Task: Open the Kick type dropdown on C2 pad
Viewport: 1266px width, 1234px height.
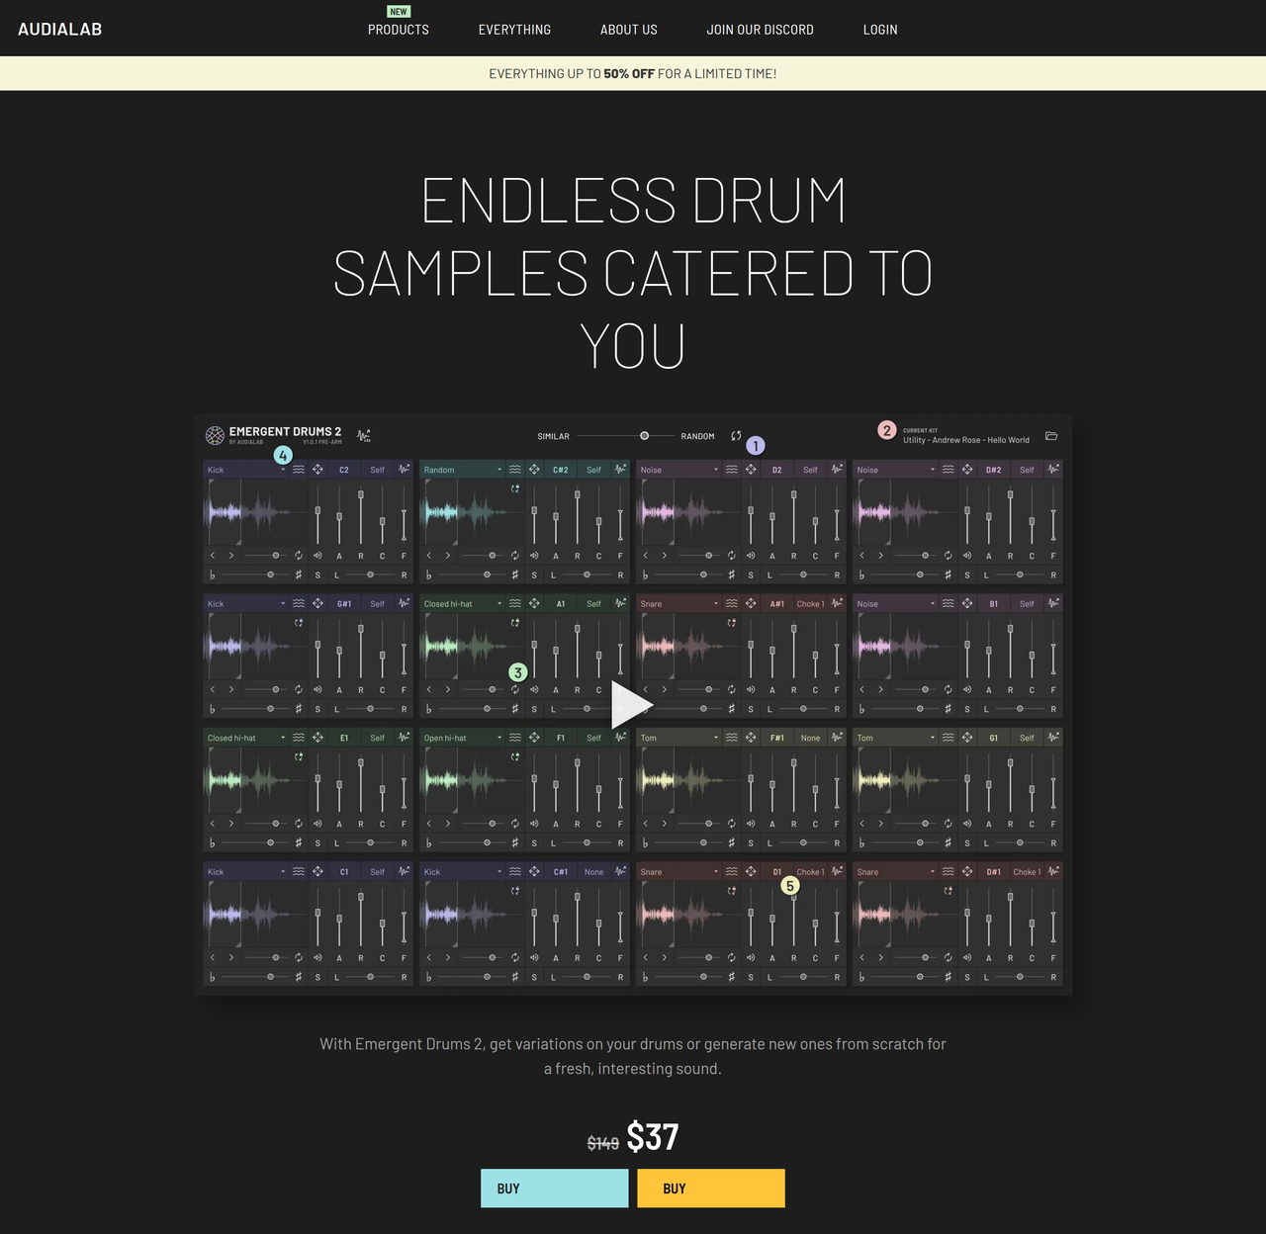Action: tap(246, 470)
